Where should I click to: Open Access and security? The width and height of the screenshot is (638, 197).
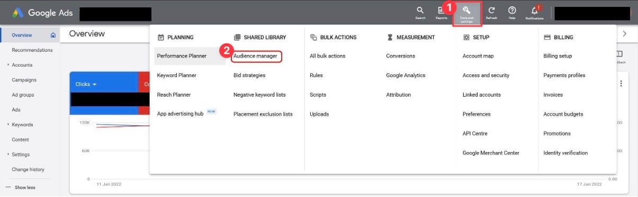coord(486,76)
